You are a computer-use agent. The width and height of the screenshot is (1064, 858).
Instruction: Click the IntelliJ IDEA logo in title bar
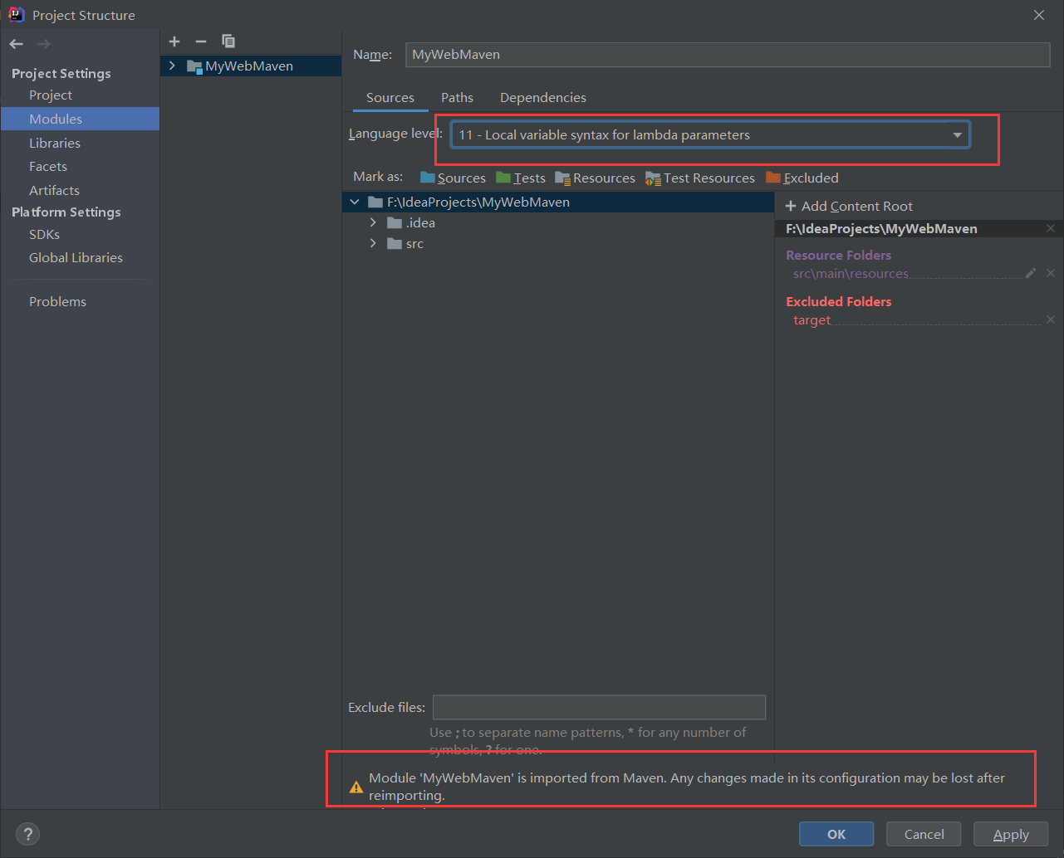coord(16,14)
